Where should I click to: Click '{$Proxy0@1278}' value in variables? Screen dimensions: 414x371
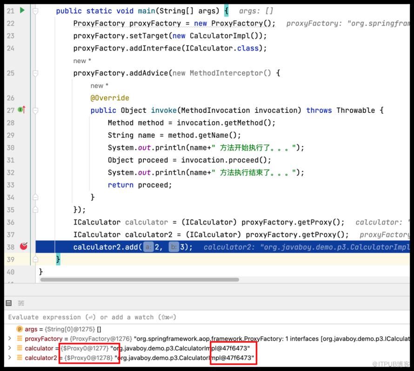[88, 358]
